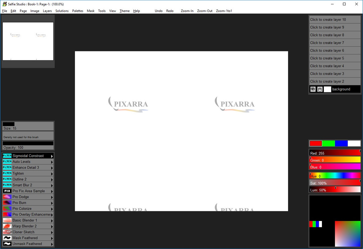Adjust the Hue slider
The height and width of the screenshot is (249, 363).
335,176
